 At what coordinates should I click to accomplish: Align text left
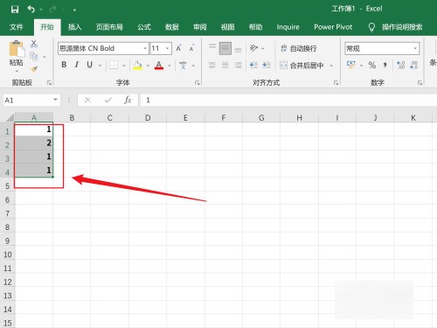(212, 65)
